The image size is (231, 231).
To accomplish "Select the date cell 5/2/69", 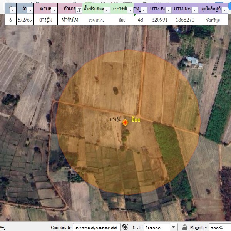I will pyautogui.click(x=25, y=20).
